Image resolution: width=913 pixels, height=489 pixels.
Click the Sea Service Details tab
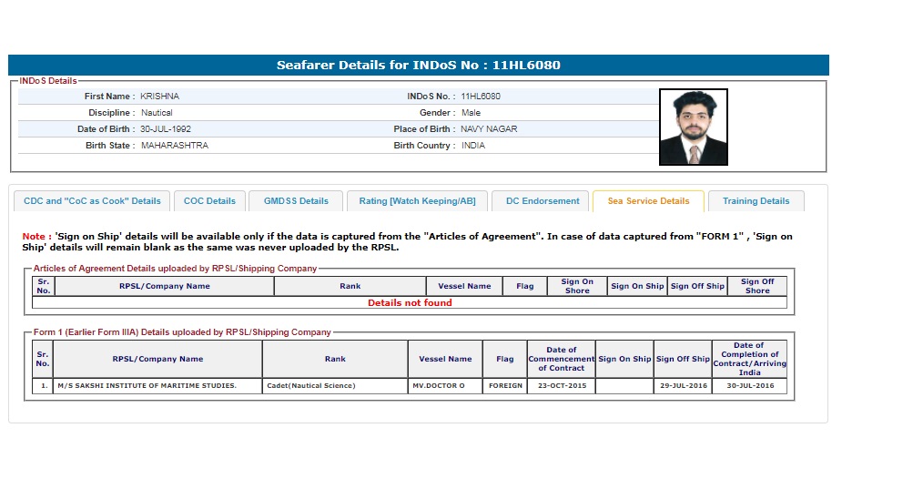pos(648,201)
